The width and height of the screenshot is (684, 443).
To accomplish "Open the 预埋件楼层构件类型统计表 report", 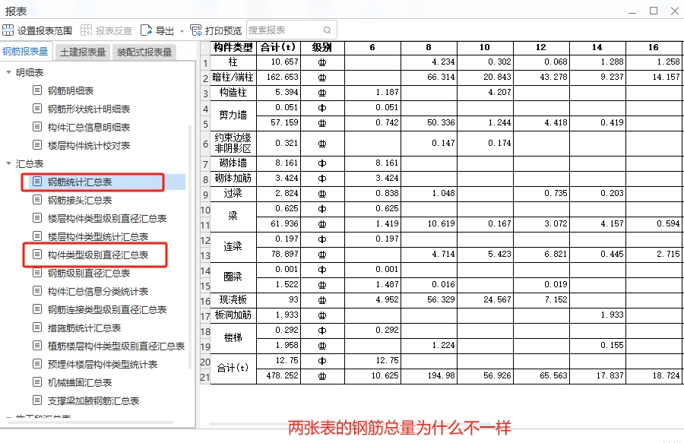I will coord(103,365).
